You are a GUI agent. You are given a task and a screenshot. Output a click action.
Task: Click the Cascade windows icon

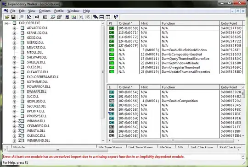point(96,17)
